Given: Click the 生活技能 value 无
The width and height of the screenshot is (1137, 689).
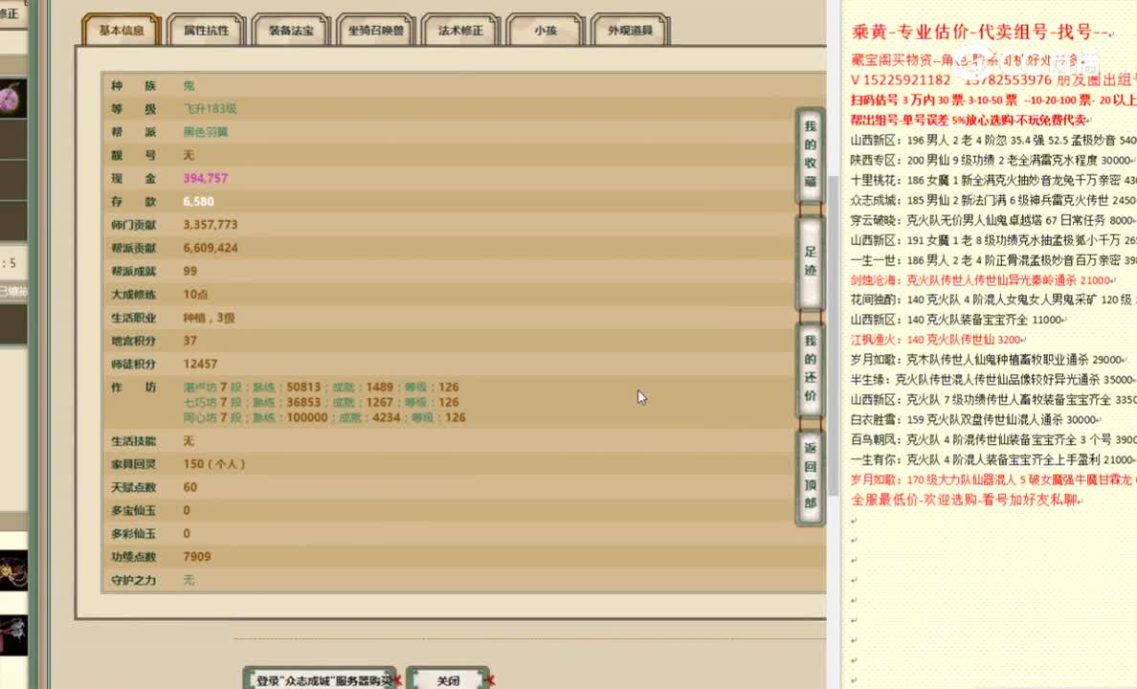Looking at the screenshot, I should coord(189,441).
